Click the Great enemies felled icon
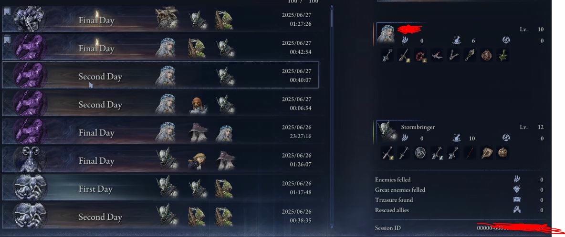 (517, 189)
